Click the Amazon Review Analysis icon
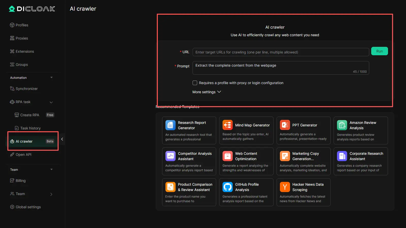This screenshot has width=406, height=228. point(342,125)
